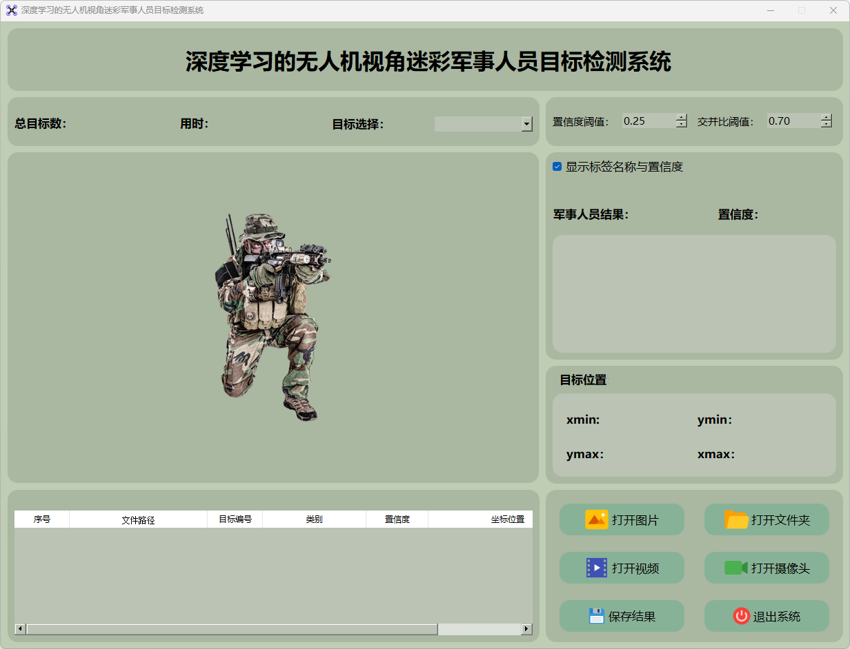Increase 置信度阈值 with the up arrow
Viewport: 850px width, 649px height.
682,117
